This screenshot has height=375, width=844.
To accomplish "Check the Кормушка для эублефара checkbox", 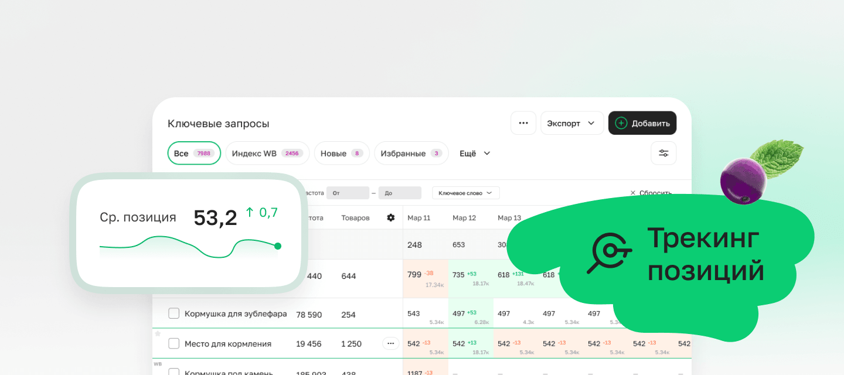I will 173,313.
